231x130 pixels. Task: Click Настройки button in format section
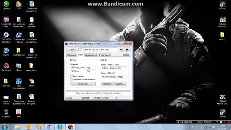[x=107, y=84]
